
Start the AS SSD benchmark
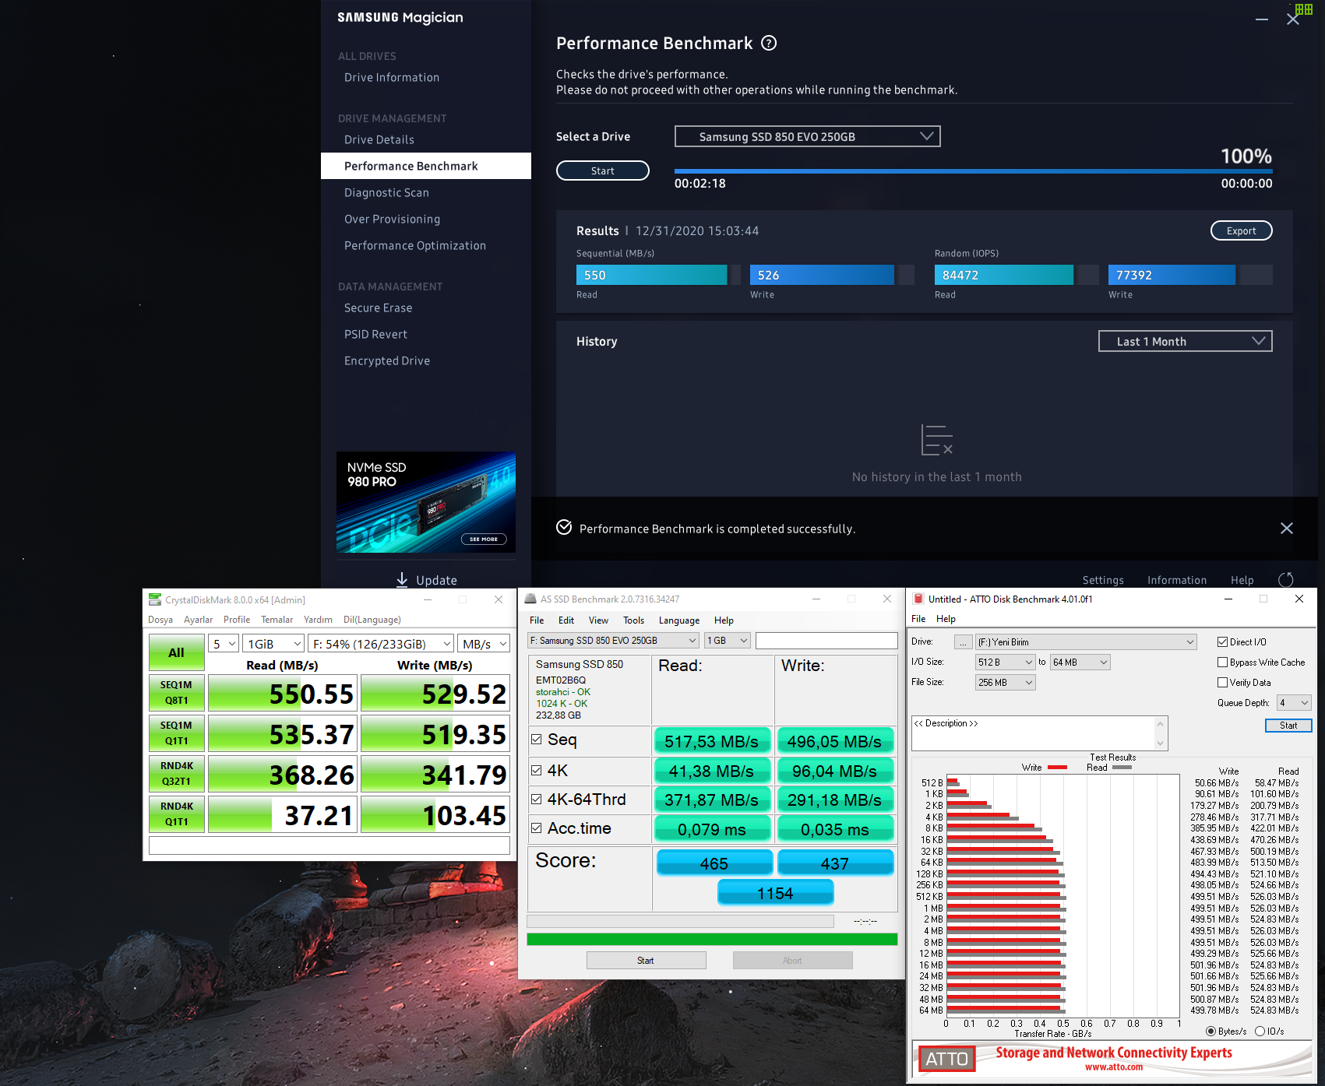pos(646,960)
